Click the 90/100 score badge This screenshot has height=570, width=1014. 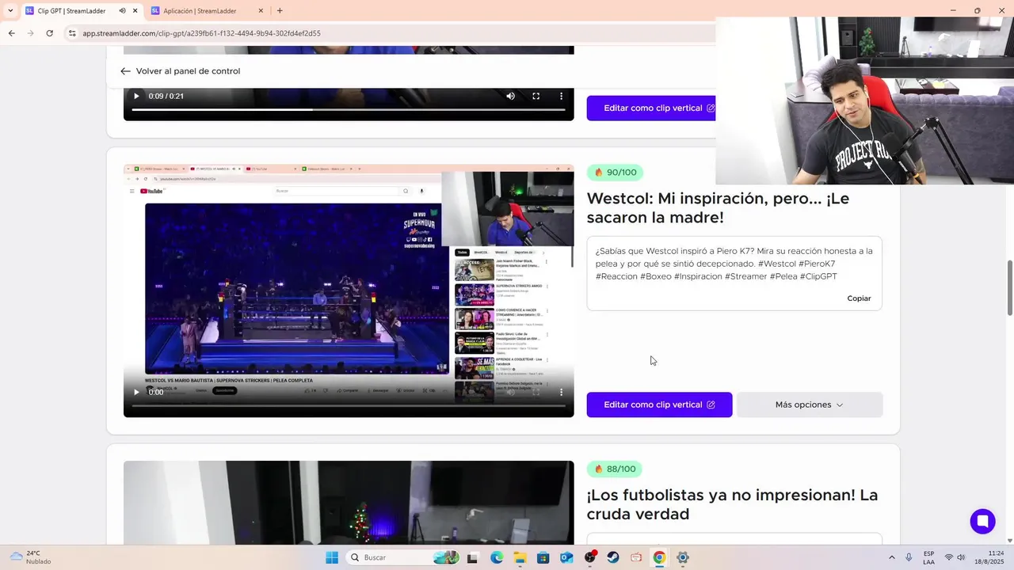615,173
